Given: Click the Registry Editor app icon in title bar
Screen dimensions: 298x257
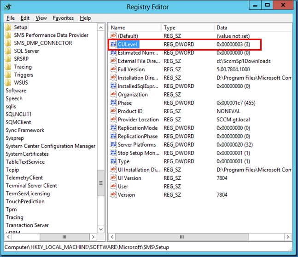Looking at the screenshot, I should [x=8, y=7].
